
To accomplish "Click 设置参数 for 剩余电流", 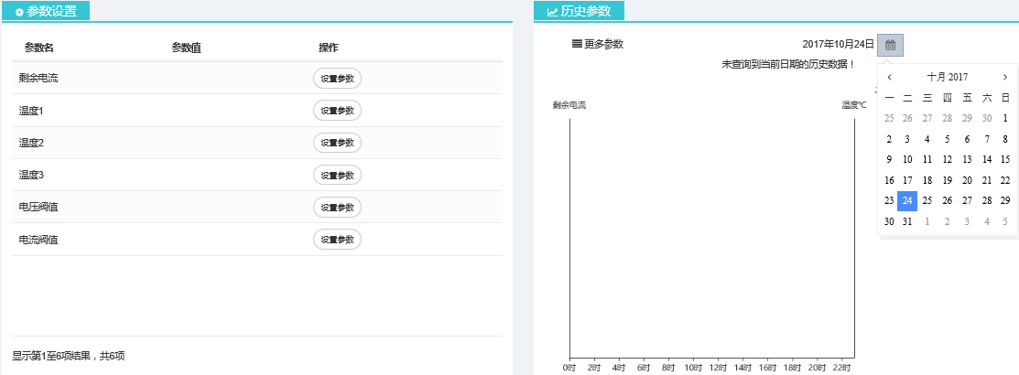I will point(337,79).
